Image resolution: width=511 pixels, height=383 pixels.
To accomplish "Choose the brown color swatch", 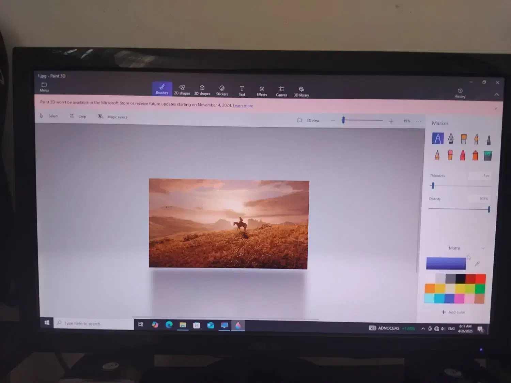I will pyautogui.click(x=479, y=299).
